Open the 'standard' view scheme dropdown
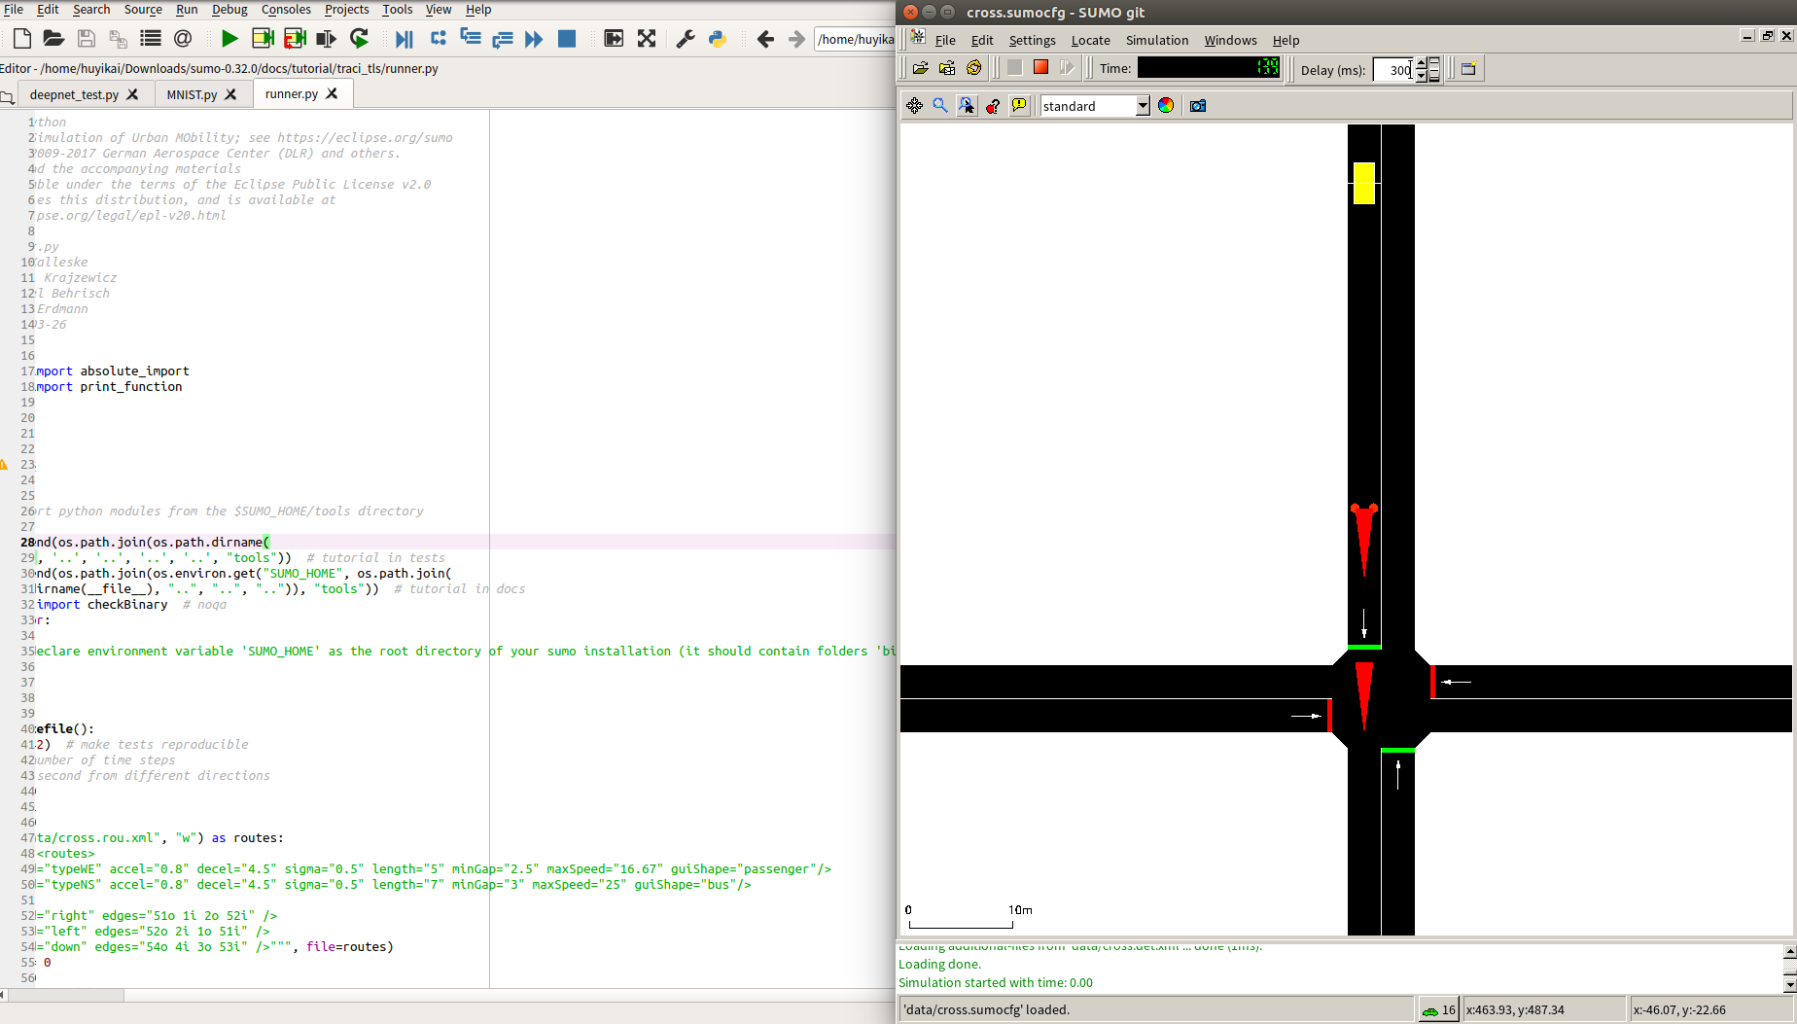This screenshot has height=1024, width=1797. (1143, 106)
